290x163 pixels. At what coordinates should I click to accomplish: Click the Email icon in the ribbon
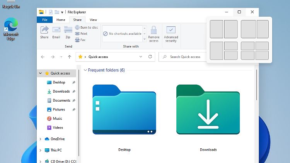[56, 30]
